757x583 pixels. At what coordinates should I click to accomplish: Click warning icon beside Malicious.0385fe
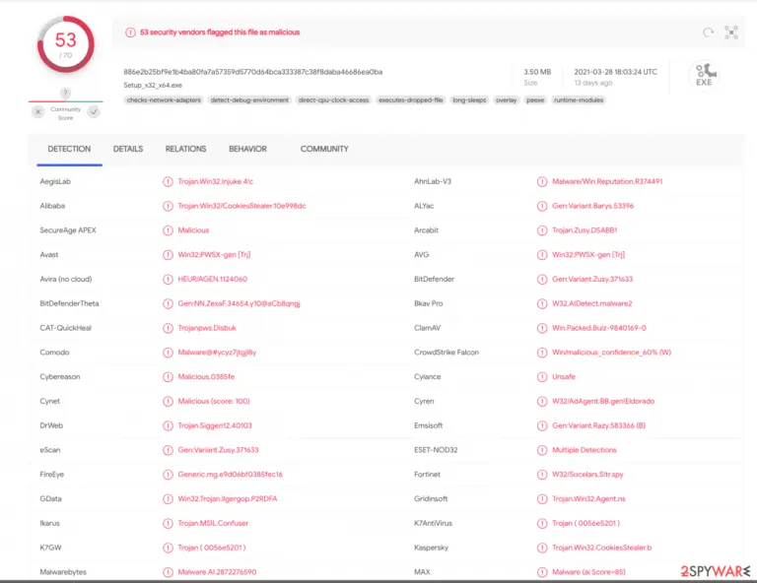coord(168,376)
